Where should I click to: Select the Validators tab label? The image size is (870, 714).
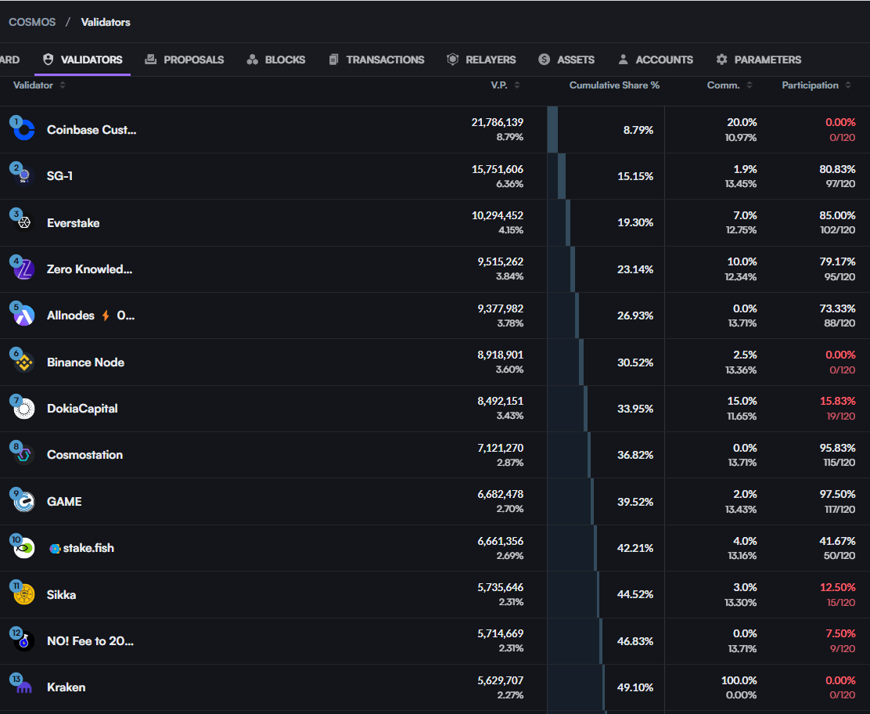click(92, 59)
